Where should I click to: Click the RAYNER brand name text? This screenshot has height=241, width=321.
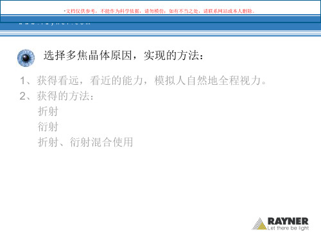click(288, 221)
